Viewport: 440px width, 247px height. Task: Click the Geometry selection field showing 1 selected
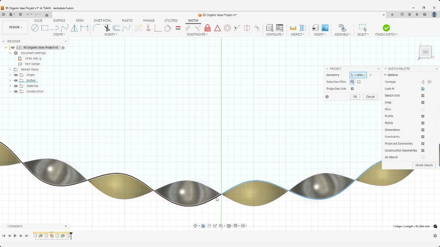[x=358, y=75]
